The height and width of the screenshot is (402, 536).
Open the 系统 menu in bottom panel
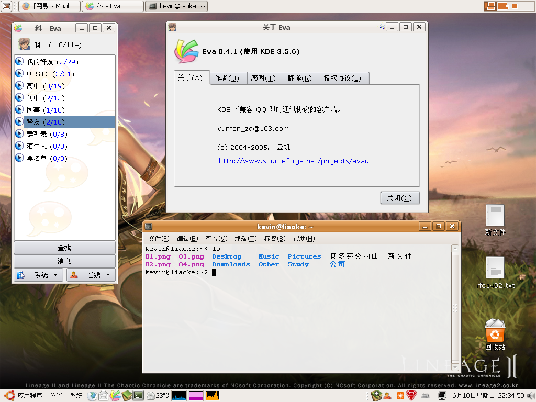click(76, 396)
